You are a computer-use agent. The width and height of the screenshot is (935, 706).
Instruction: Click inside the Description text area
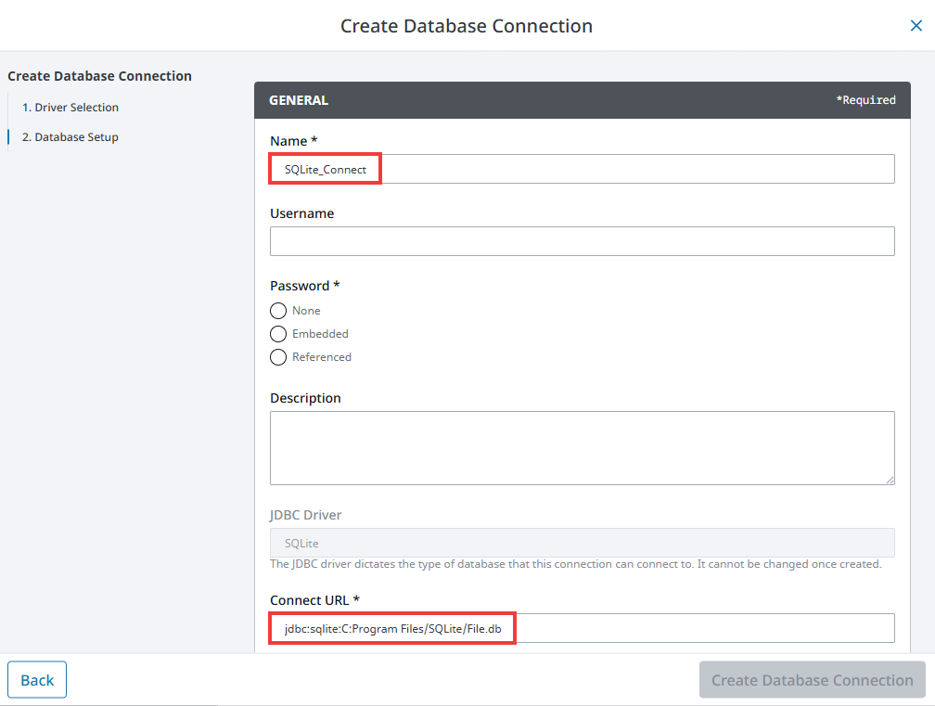[582, 447]
